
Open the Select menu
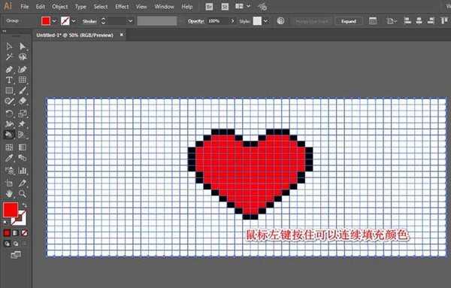pos(101,6)
